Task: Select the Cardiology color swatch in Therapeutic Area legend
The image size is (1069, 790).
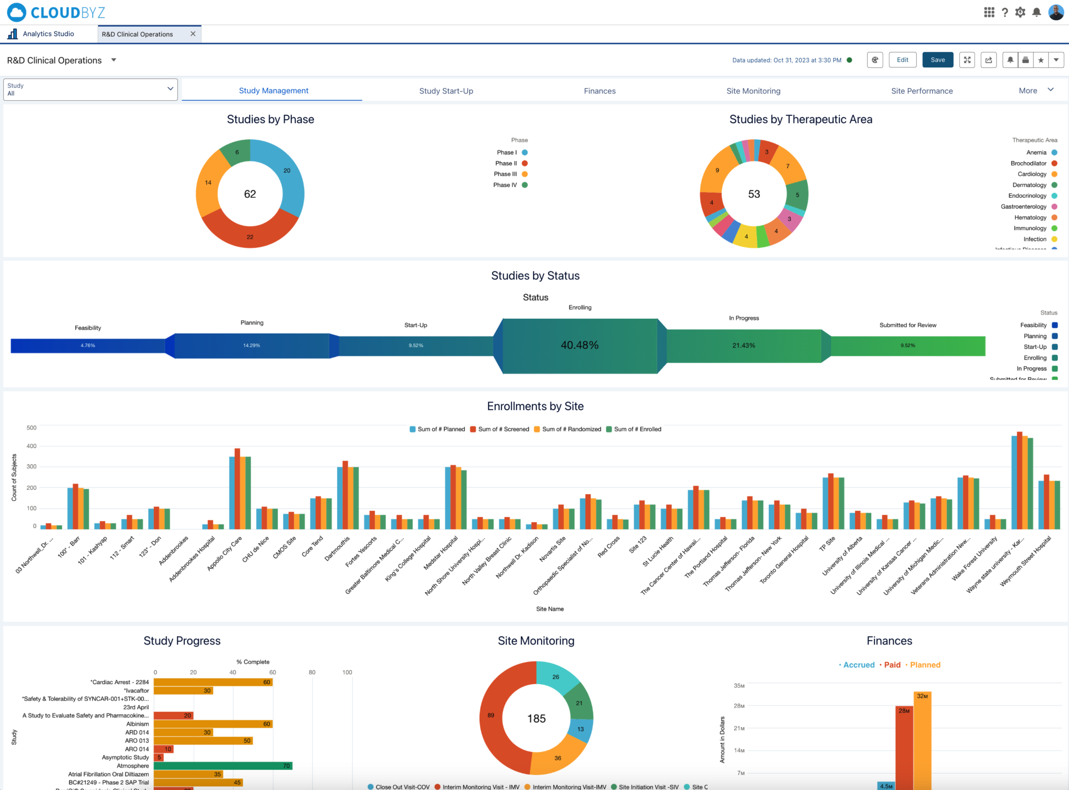Action: [1054, 174]
